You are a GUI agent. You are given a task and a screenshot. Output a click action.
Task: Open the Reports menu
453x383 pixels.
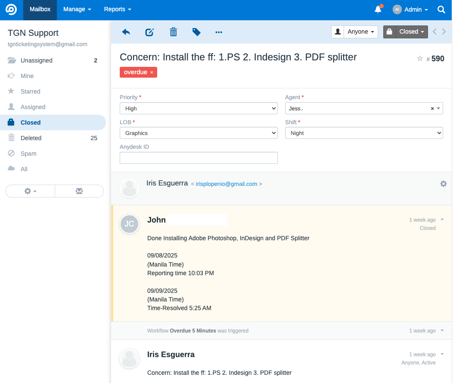point(118,9)
